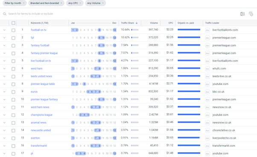Image resolution: width=257 pixels, height=157 pixels.
Task: Click organic vs paid bar for 'football on tv'
Action: [189, 29]
